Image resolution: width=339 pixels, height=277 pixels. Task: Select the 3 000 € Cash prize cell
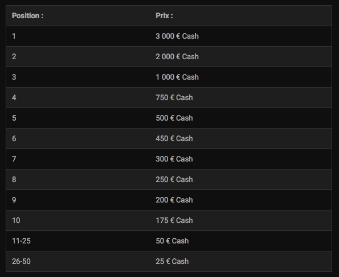177,36
